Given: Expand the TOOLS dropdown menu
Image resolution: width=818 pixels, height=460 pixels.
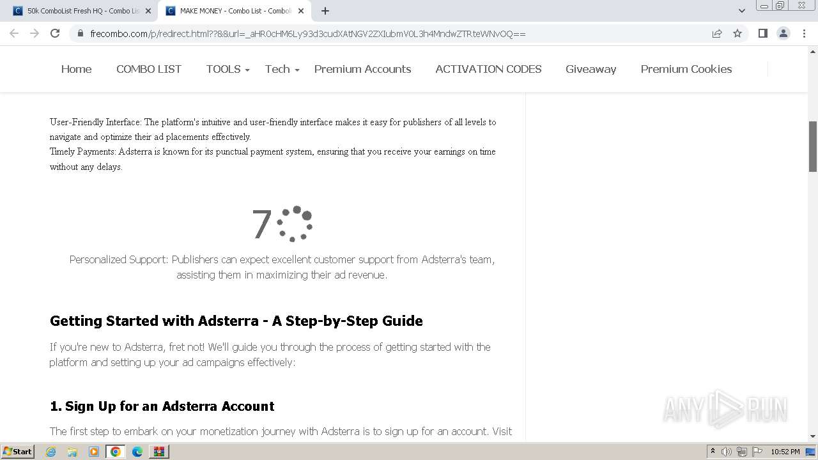Looking at the screenshot, I should click(x=228, y=69).
